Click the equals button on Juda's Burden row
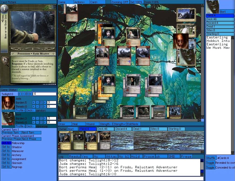This screenshot has width=235, height=181. click(x=45, y=102)
